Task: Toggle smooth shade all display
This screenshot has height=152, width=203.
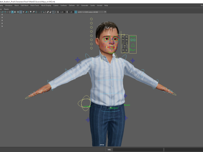Action: point(12,12)
